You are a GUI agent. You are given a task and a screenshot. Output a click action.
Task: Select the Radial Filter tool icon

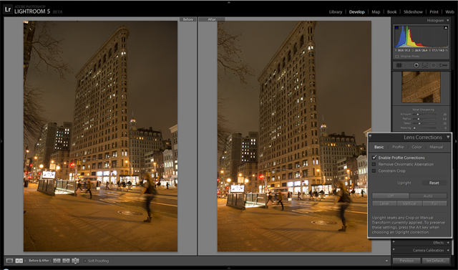434,65
